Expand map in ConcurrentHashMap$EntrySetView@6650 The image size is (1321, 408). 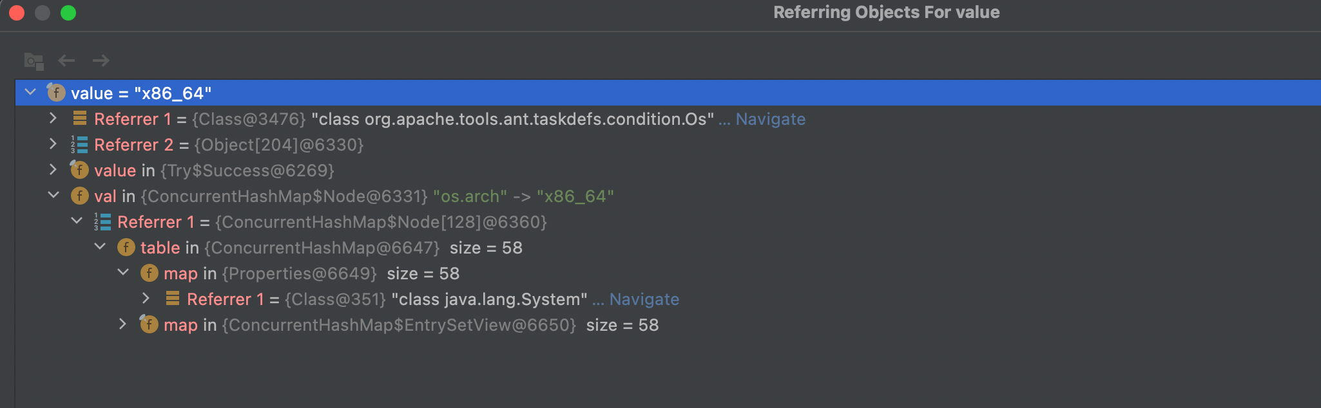click(x=123, y=324)
